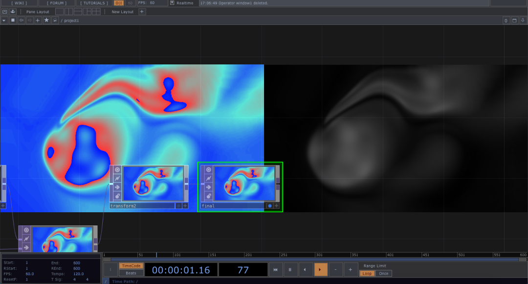This screenshot has width=528, height=284.
Task: Open the TUTORIALS menu link
Action: coord(93,3)
